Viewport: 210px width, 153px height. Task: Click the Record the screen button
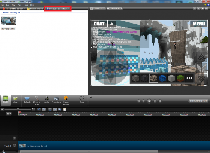point(13,9)
